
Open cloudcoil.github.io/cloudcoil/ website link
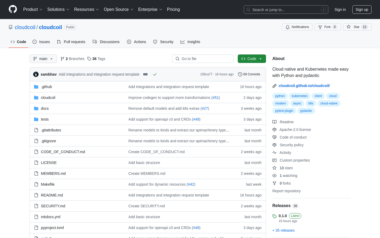[304, 86]
